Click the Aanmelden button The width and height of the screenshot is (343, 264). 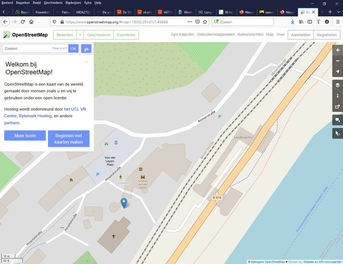[x=300, y=35]
